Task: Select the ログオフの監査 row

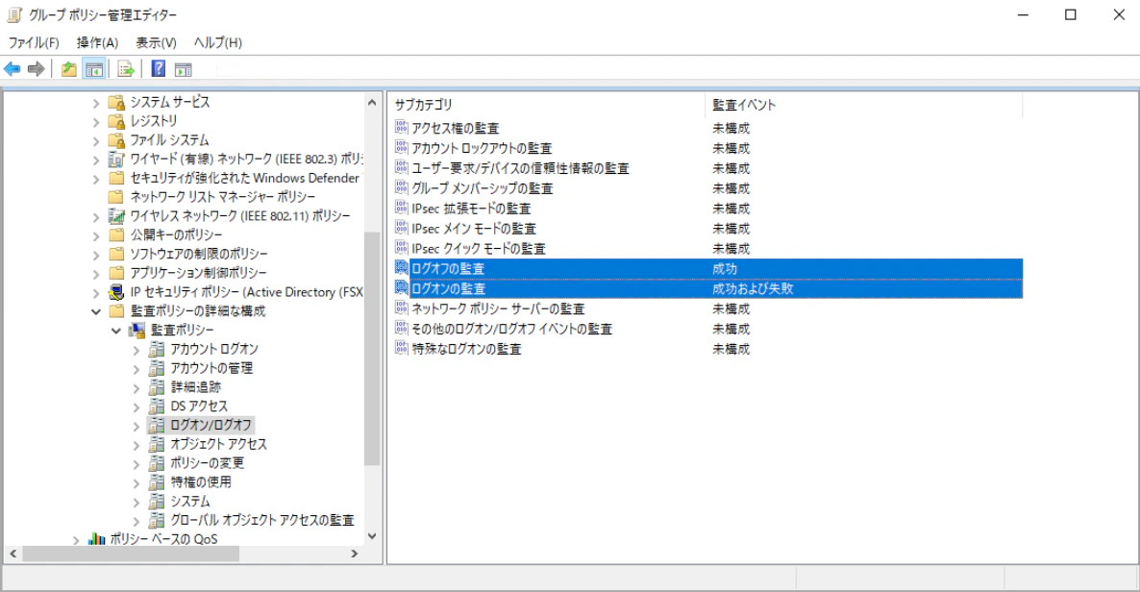Action: tap(708, 268)
